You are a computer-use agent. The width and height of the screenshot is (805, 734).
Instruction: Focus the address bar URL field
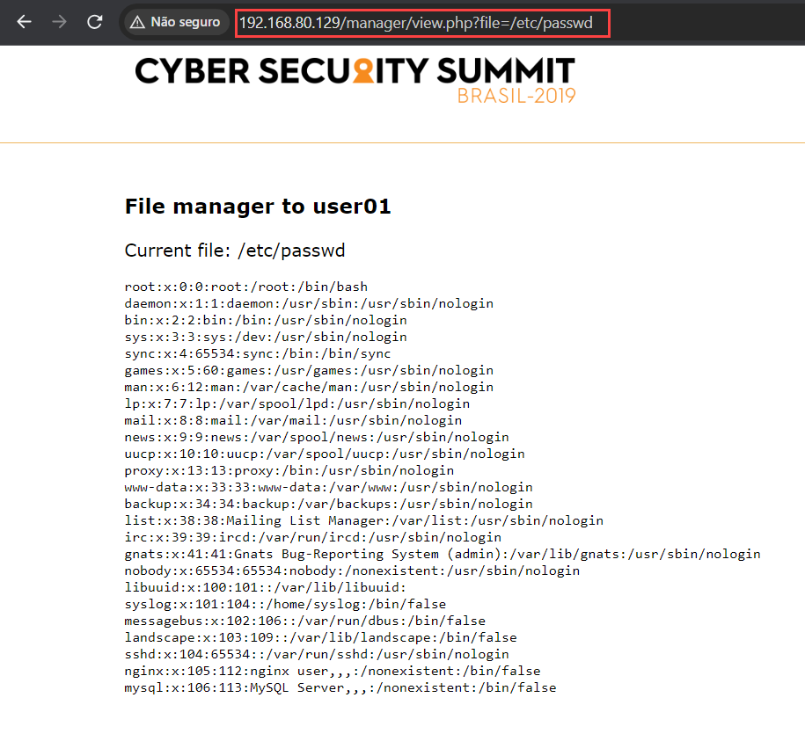(x=422, y=23)
